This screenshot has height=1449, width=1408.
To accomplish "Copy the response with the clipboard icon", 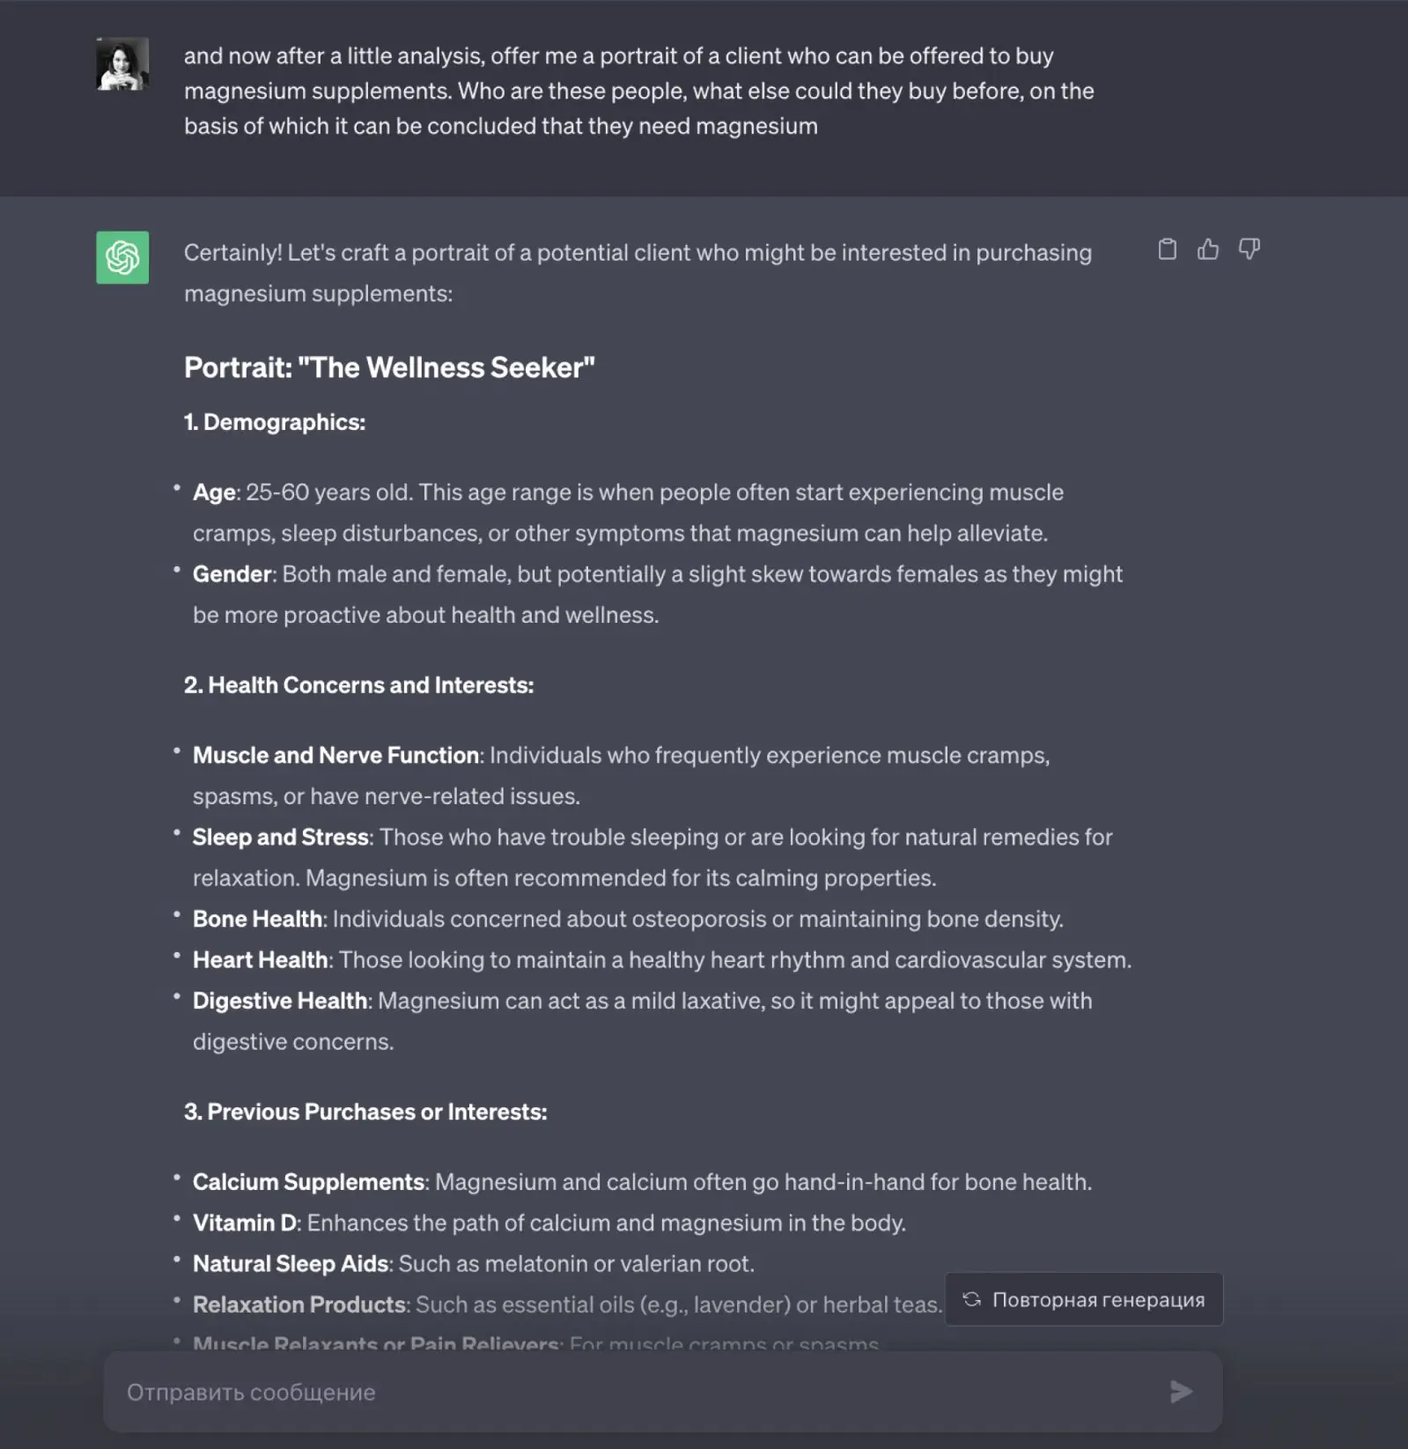I will tap(1167, 249).
